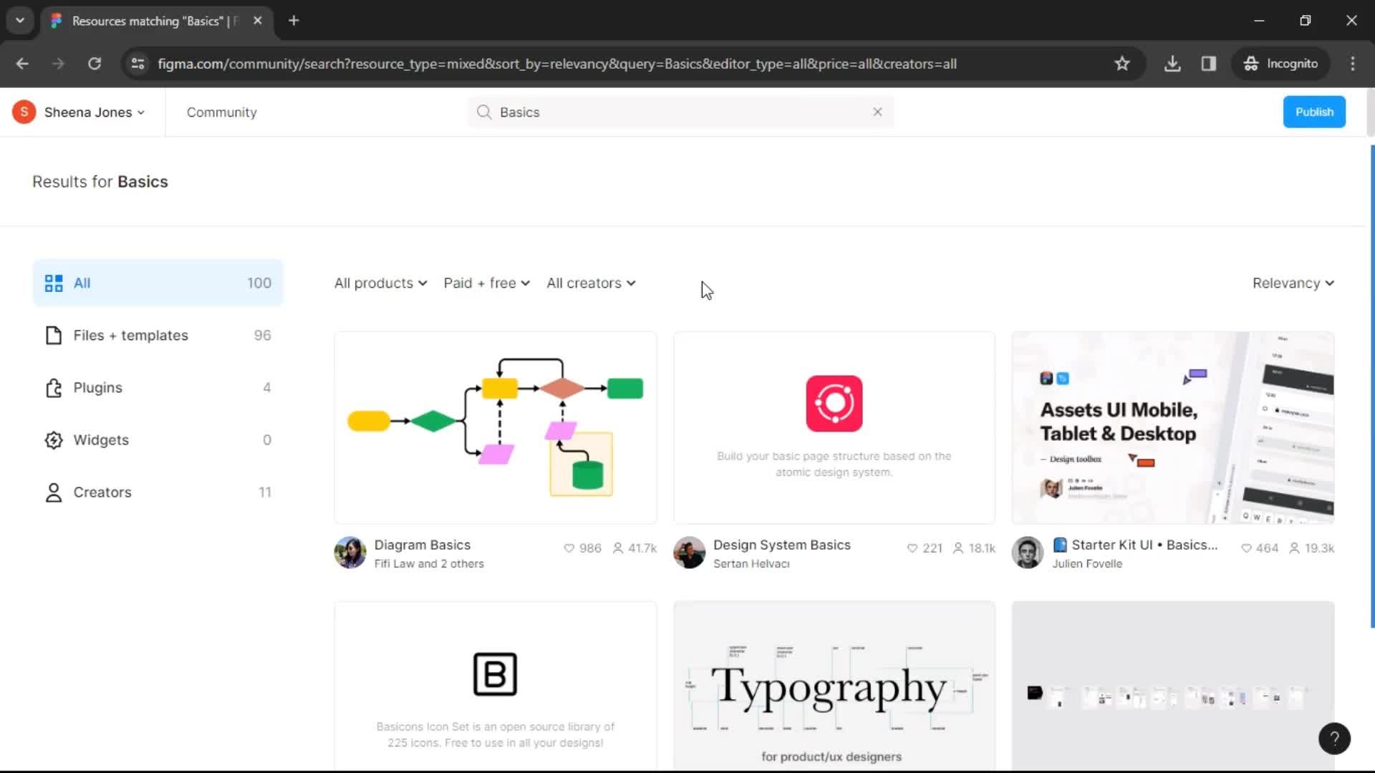This screenshot has width=1375, height=773.
Task: Open Sertan Helvacı creator link
Action: point(751,564)
